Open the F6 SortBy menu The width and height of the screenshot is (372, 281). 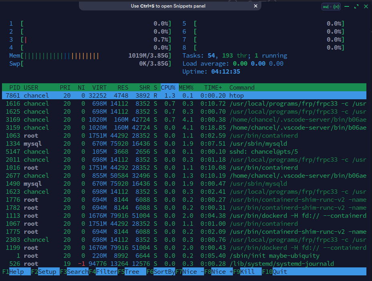pos(164,272)
